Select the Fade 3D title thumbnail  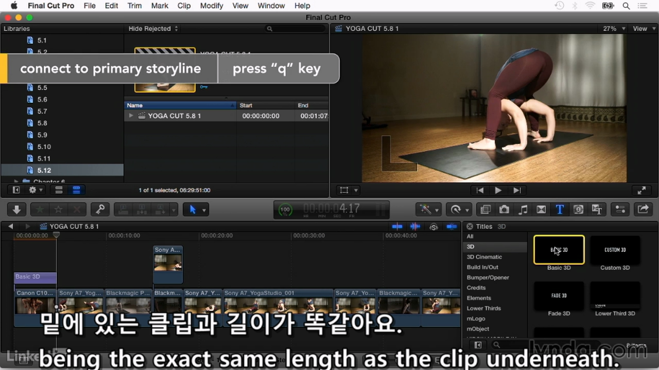(559, 295)
